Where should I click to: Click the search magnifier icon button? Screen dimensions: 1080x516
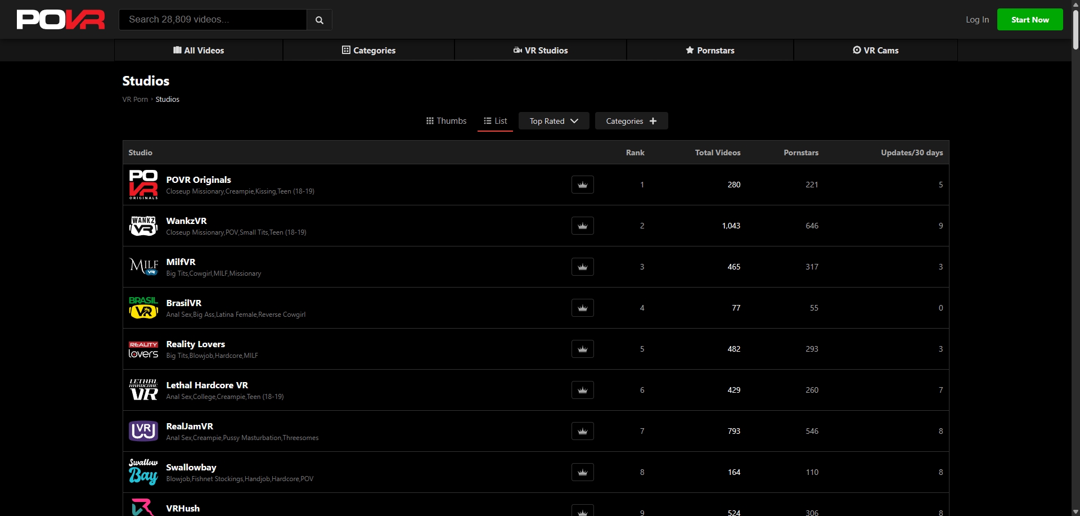(x=319, y=20)
